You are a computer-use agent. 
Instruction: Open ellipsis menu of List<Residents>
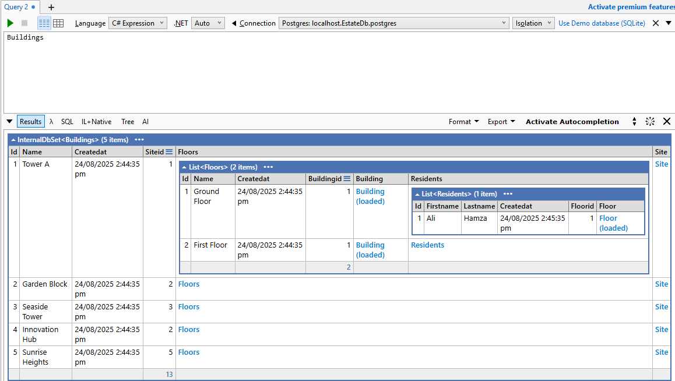(x=508, y=194)
